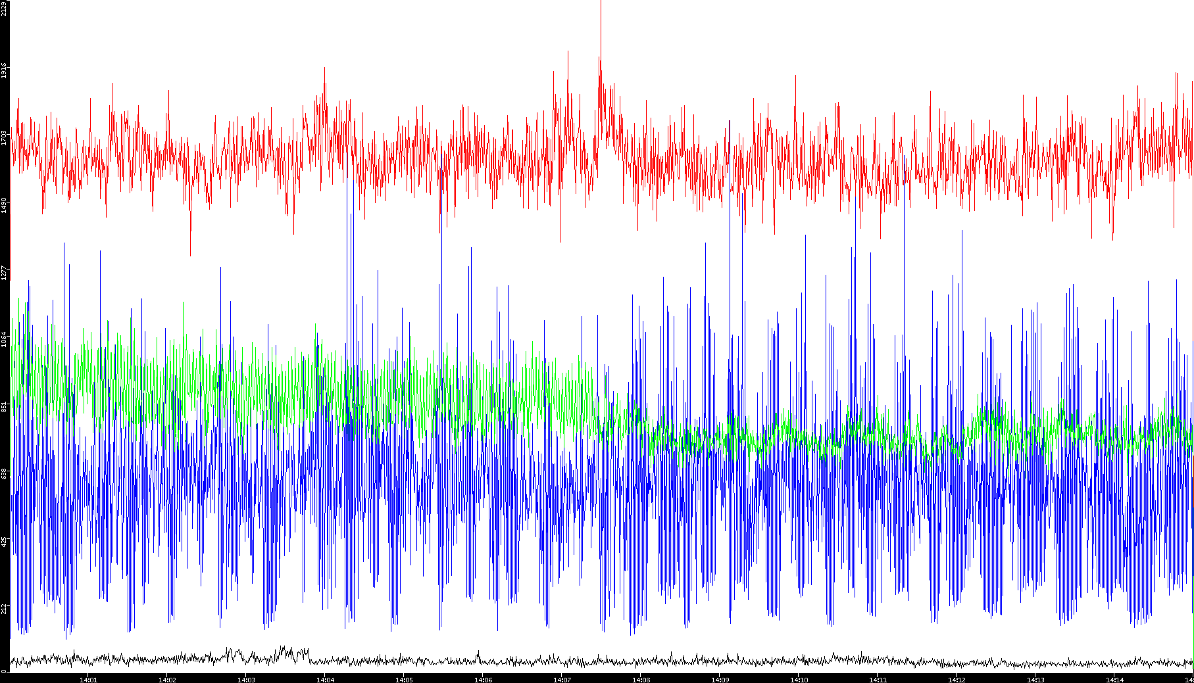Click the 14:10 time axis label
Viewport: 1194px width, 683px height.
pos(799,680)
